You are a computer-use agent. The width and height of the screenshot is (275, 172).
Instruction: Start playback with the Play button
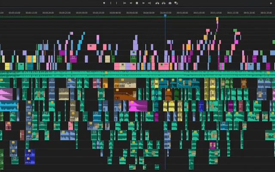coord(143,3)
